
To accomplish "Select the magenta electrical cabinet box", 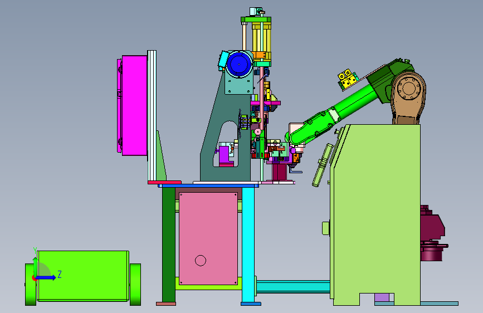I will click(x=134, y=105).
